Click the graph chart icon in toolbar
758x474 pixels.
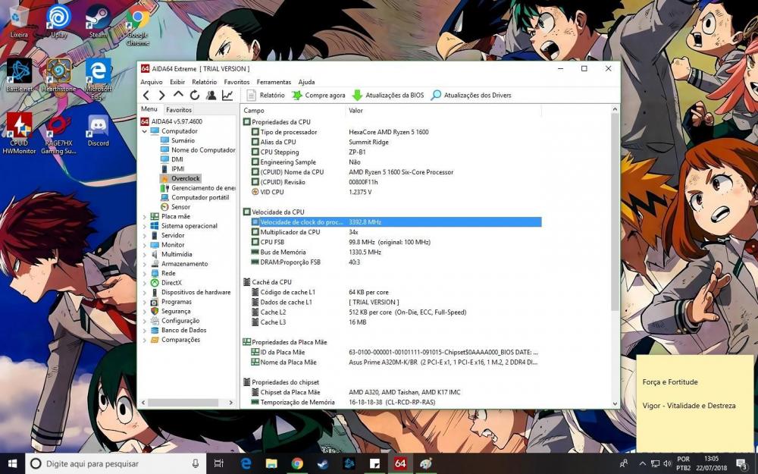tap(227, 96)
